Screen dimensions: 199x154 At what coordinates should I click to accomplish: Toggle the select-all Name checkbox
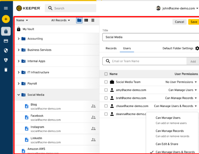106,74
